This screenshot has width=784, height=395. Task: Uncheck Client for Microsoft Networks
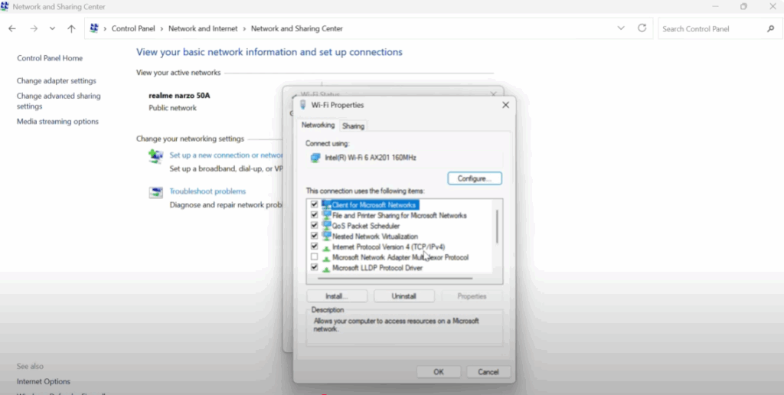click(314, 204)
